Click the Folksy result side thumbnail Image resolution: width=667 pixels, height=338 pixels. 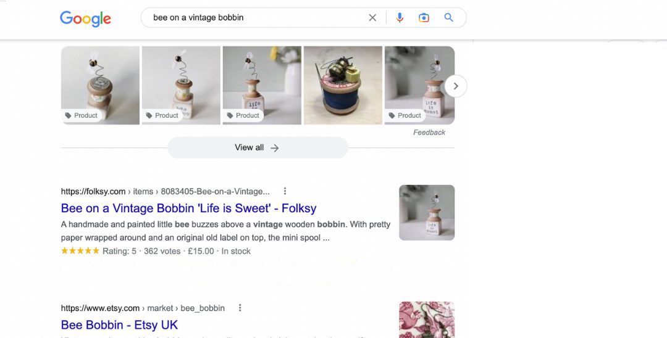pyautogui.click(x=427, y=213)
